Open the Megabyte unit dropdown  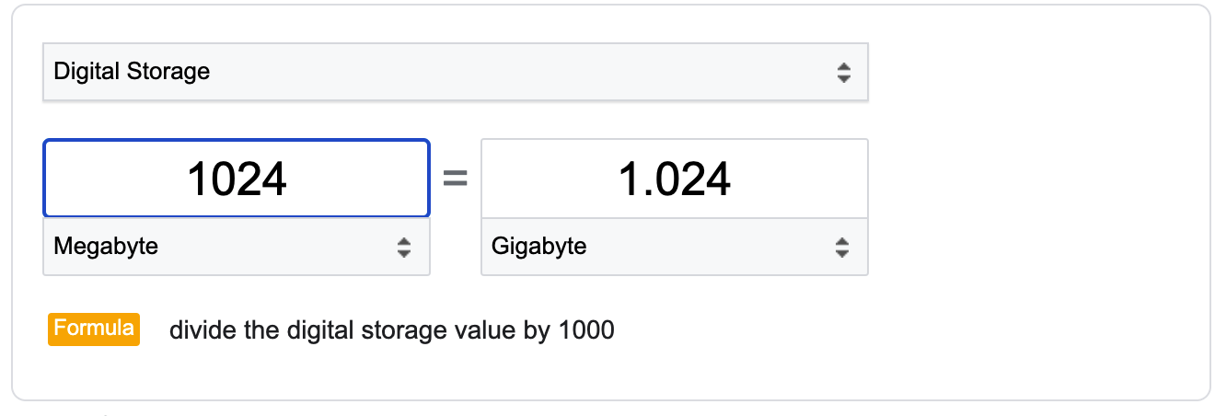coord(237,247)
